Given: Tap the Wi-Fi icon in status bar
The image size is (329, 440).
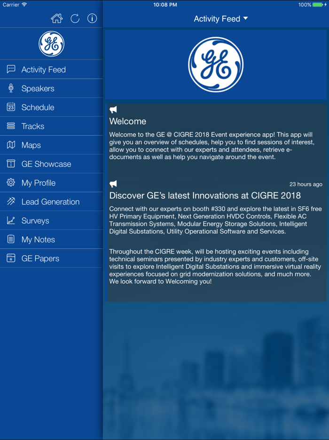Looking at the screenshot, I should click(x=24, y=5).
